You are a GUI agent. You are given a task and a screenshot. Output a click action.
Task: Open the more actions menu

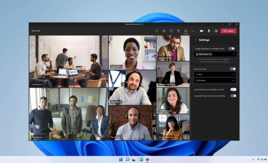(193, 31)
